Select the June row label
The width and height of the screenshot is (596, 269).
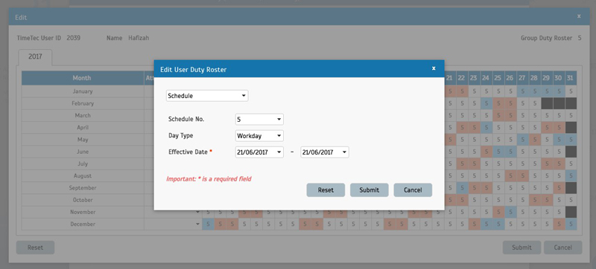[83, 152]
